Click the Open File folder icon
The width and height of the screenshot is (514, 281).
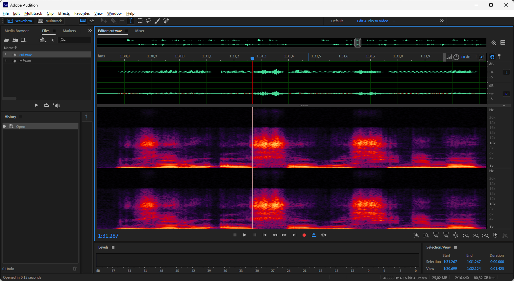point(6,40)
